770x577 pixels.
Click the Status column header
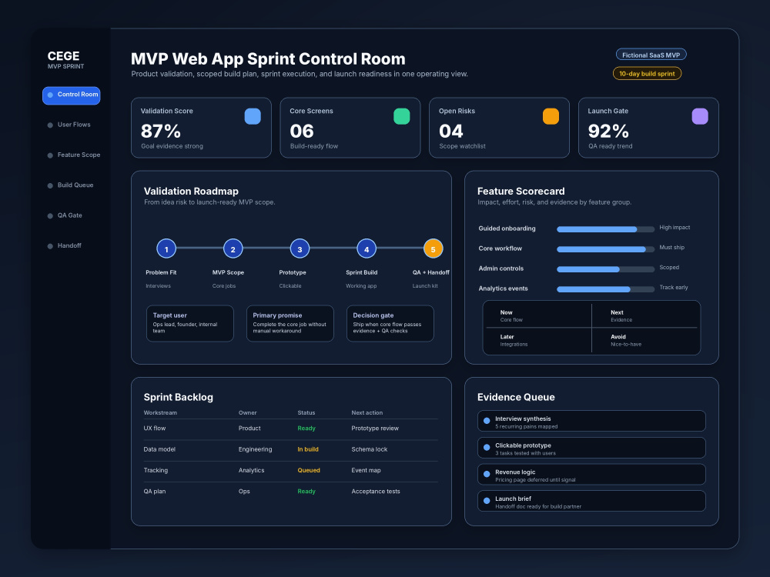pos(306,413)
